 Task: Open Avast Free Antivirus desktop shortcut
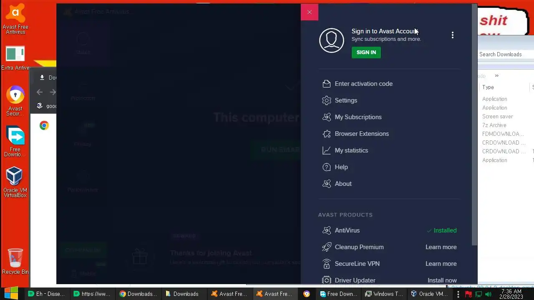coord(15,19)
